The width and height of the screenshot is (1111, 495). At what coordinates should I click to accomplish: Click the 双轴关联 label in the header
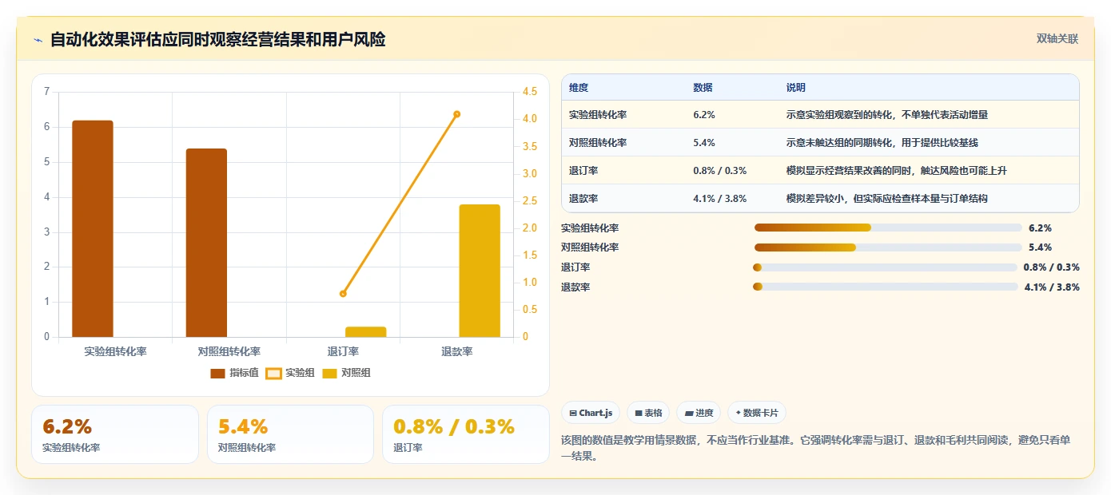[x=1057, y=39]
